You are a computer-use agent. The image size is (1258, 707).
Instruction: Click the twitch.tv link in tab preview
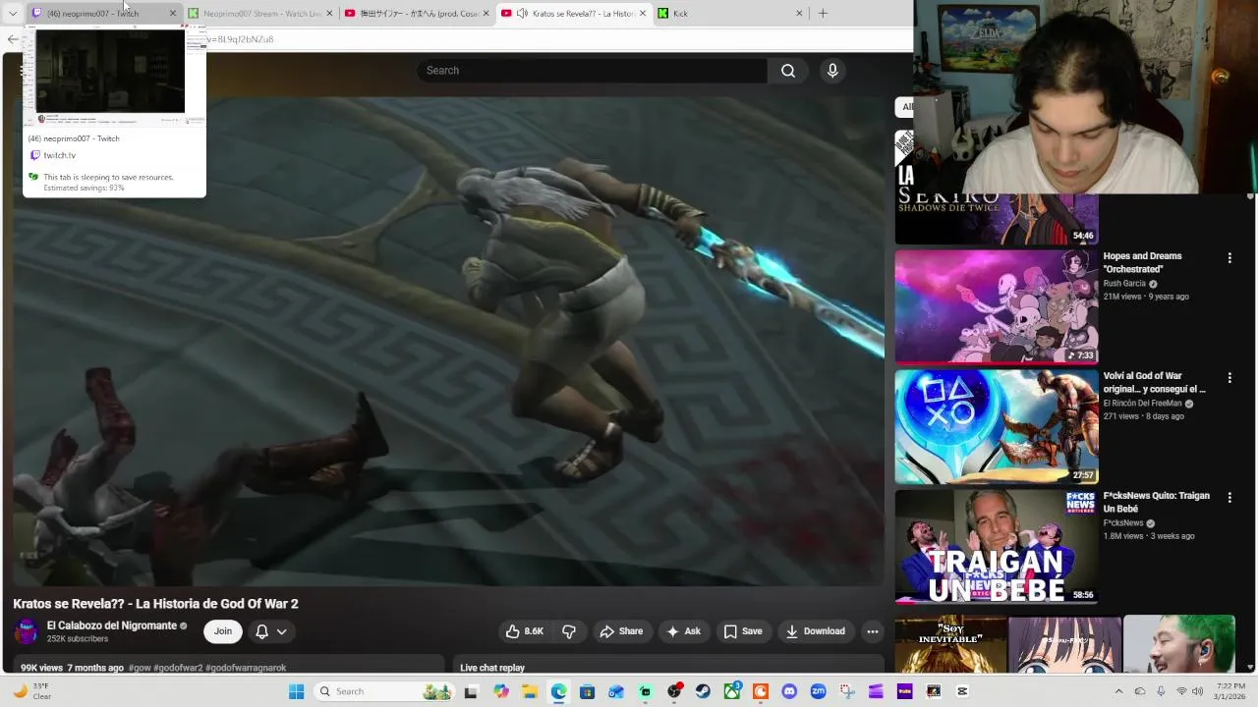coord(60,155)
